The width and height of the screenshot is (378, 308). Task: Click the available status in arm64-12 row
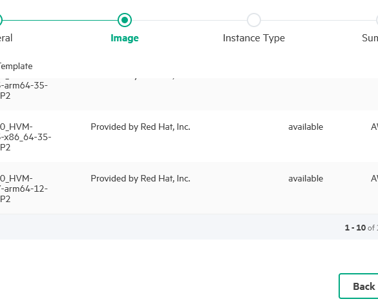306,179
